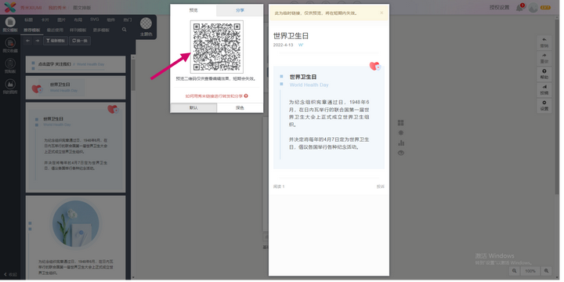Click the 图文排版 breadcrumb text
This screenshot has width=564, height=282.
pos(81,7)
